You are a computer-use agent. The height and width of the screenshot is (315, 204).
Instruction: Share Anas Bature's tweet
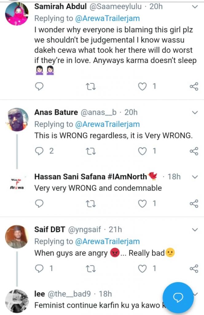(x=194, y=151)
